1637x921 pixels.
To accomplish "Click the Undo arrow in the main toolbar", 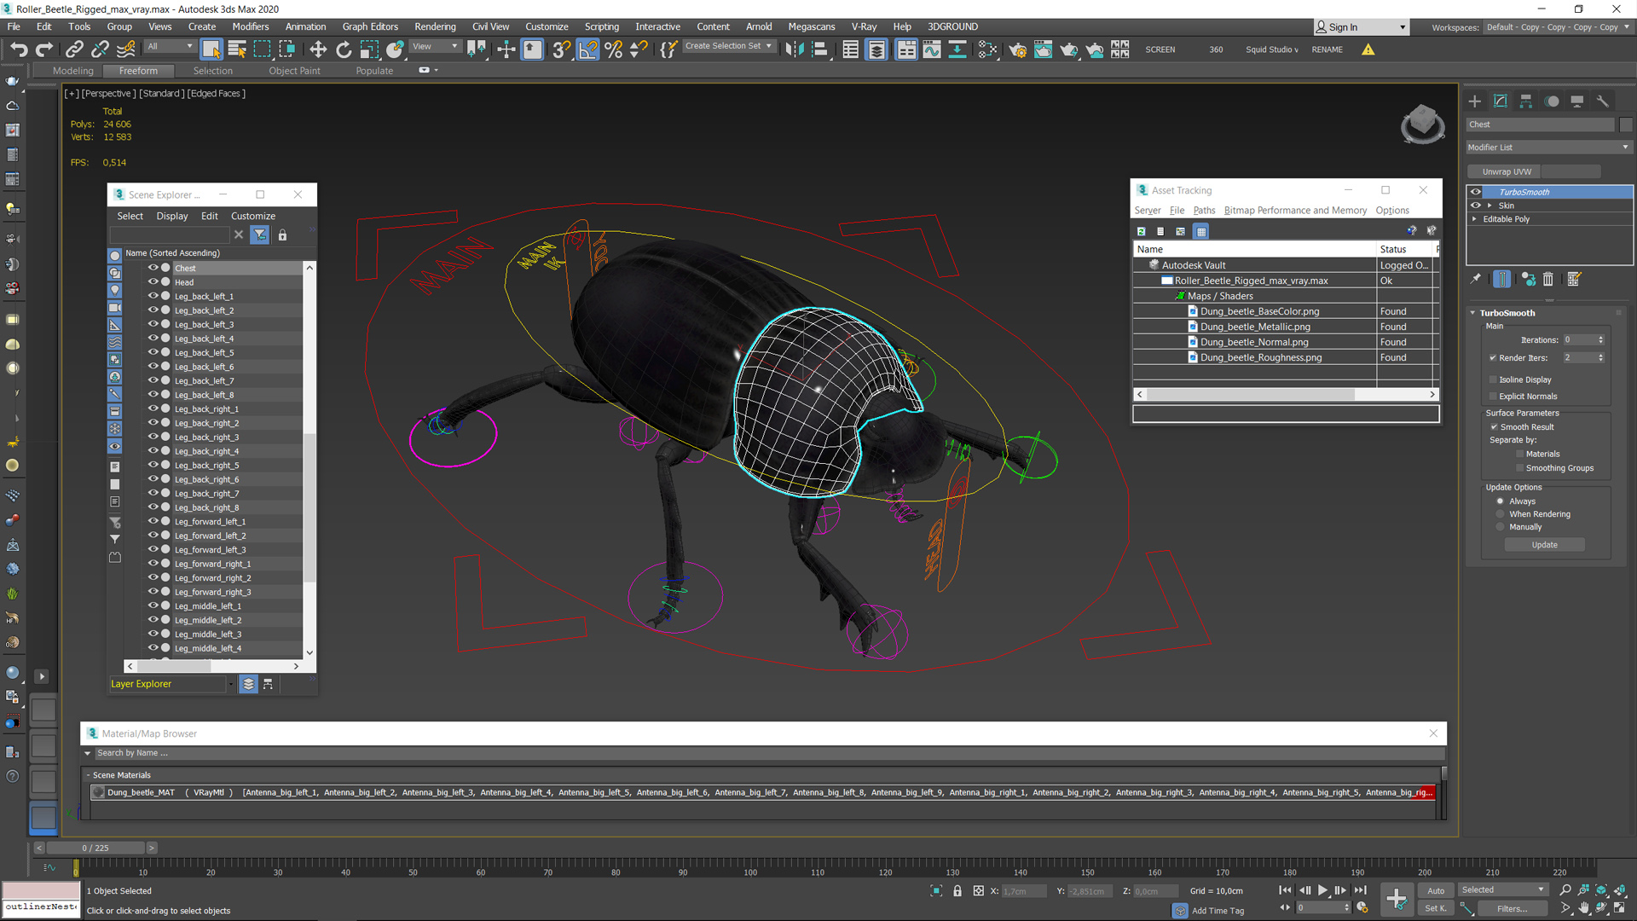I will click(19, 49).
